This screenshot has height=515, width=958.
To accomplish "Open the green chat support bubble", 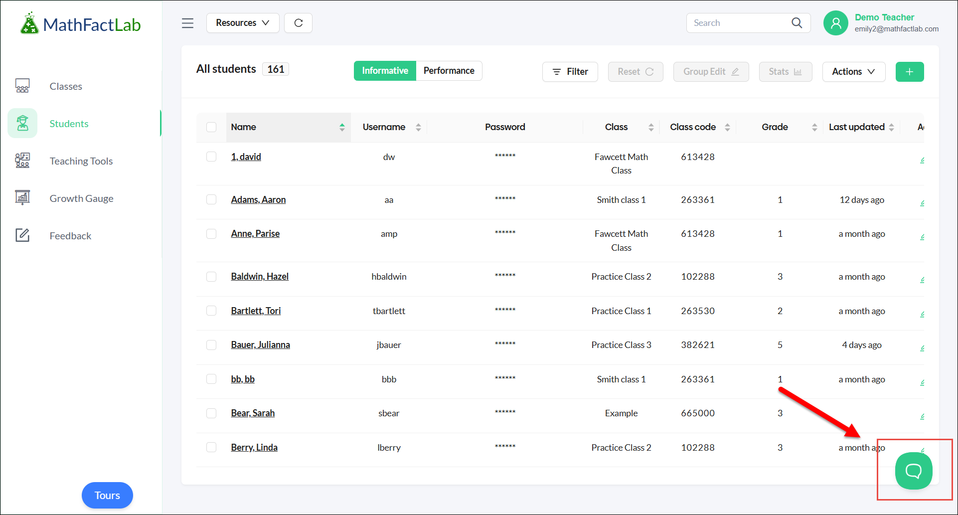I will [x=914, y=471].
